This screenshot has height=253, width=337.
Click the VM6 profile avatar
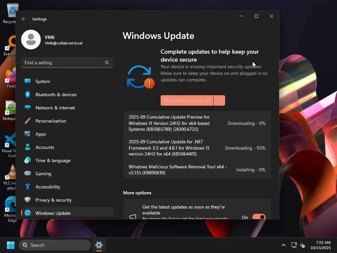point(31,40)
